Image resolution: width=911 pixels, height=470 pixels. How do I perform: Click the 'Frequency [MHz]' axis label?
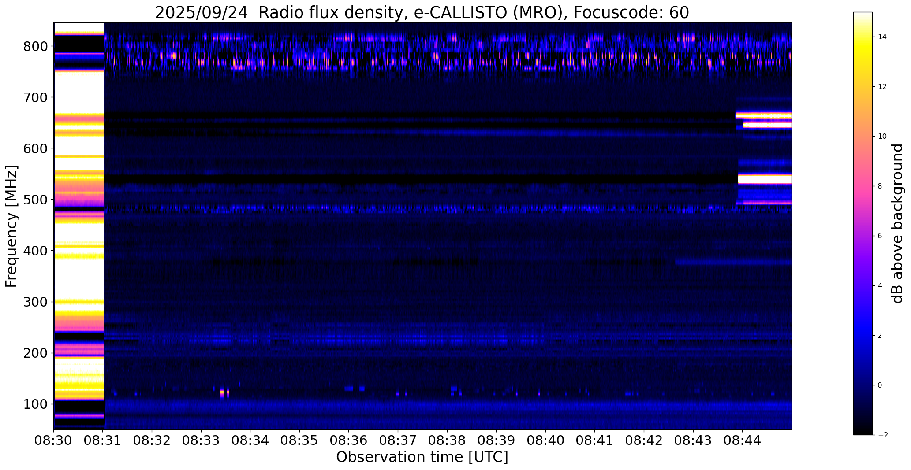[11, 226]
